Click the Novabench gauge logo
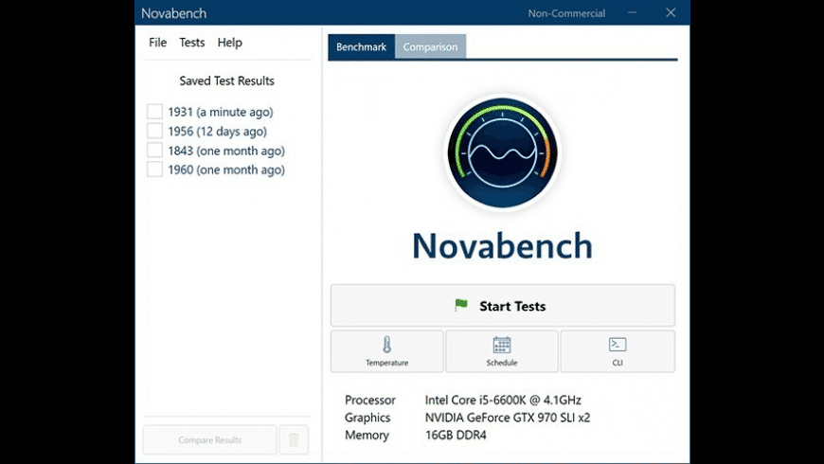Viewport: 824px width, 464px height. pyautogui.click(x=502, y=152)
